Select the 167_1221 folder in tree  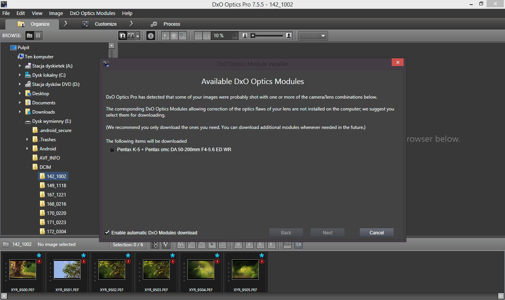click(56, 195)
